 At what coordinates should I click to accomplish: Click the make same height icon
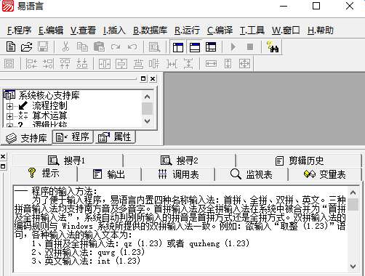click(x=228, y=64)
